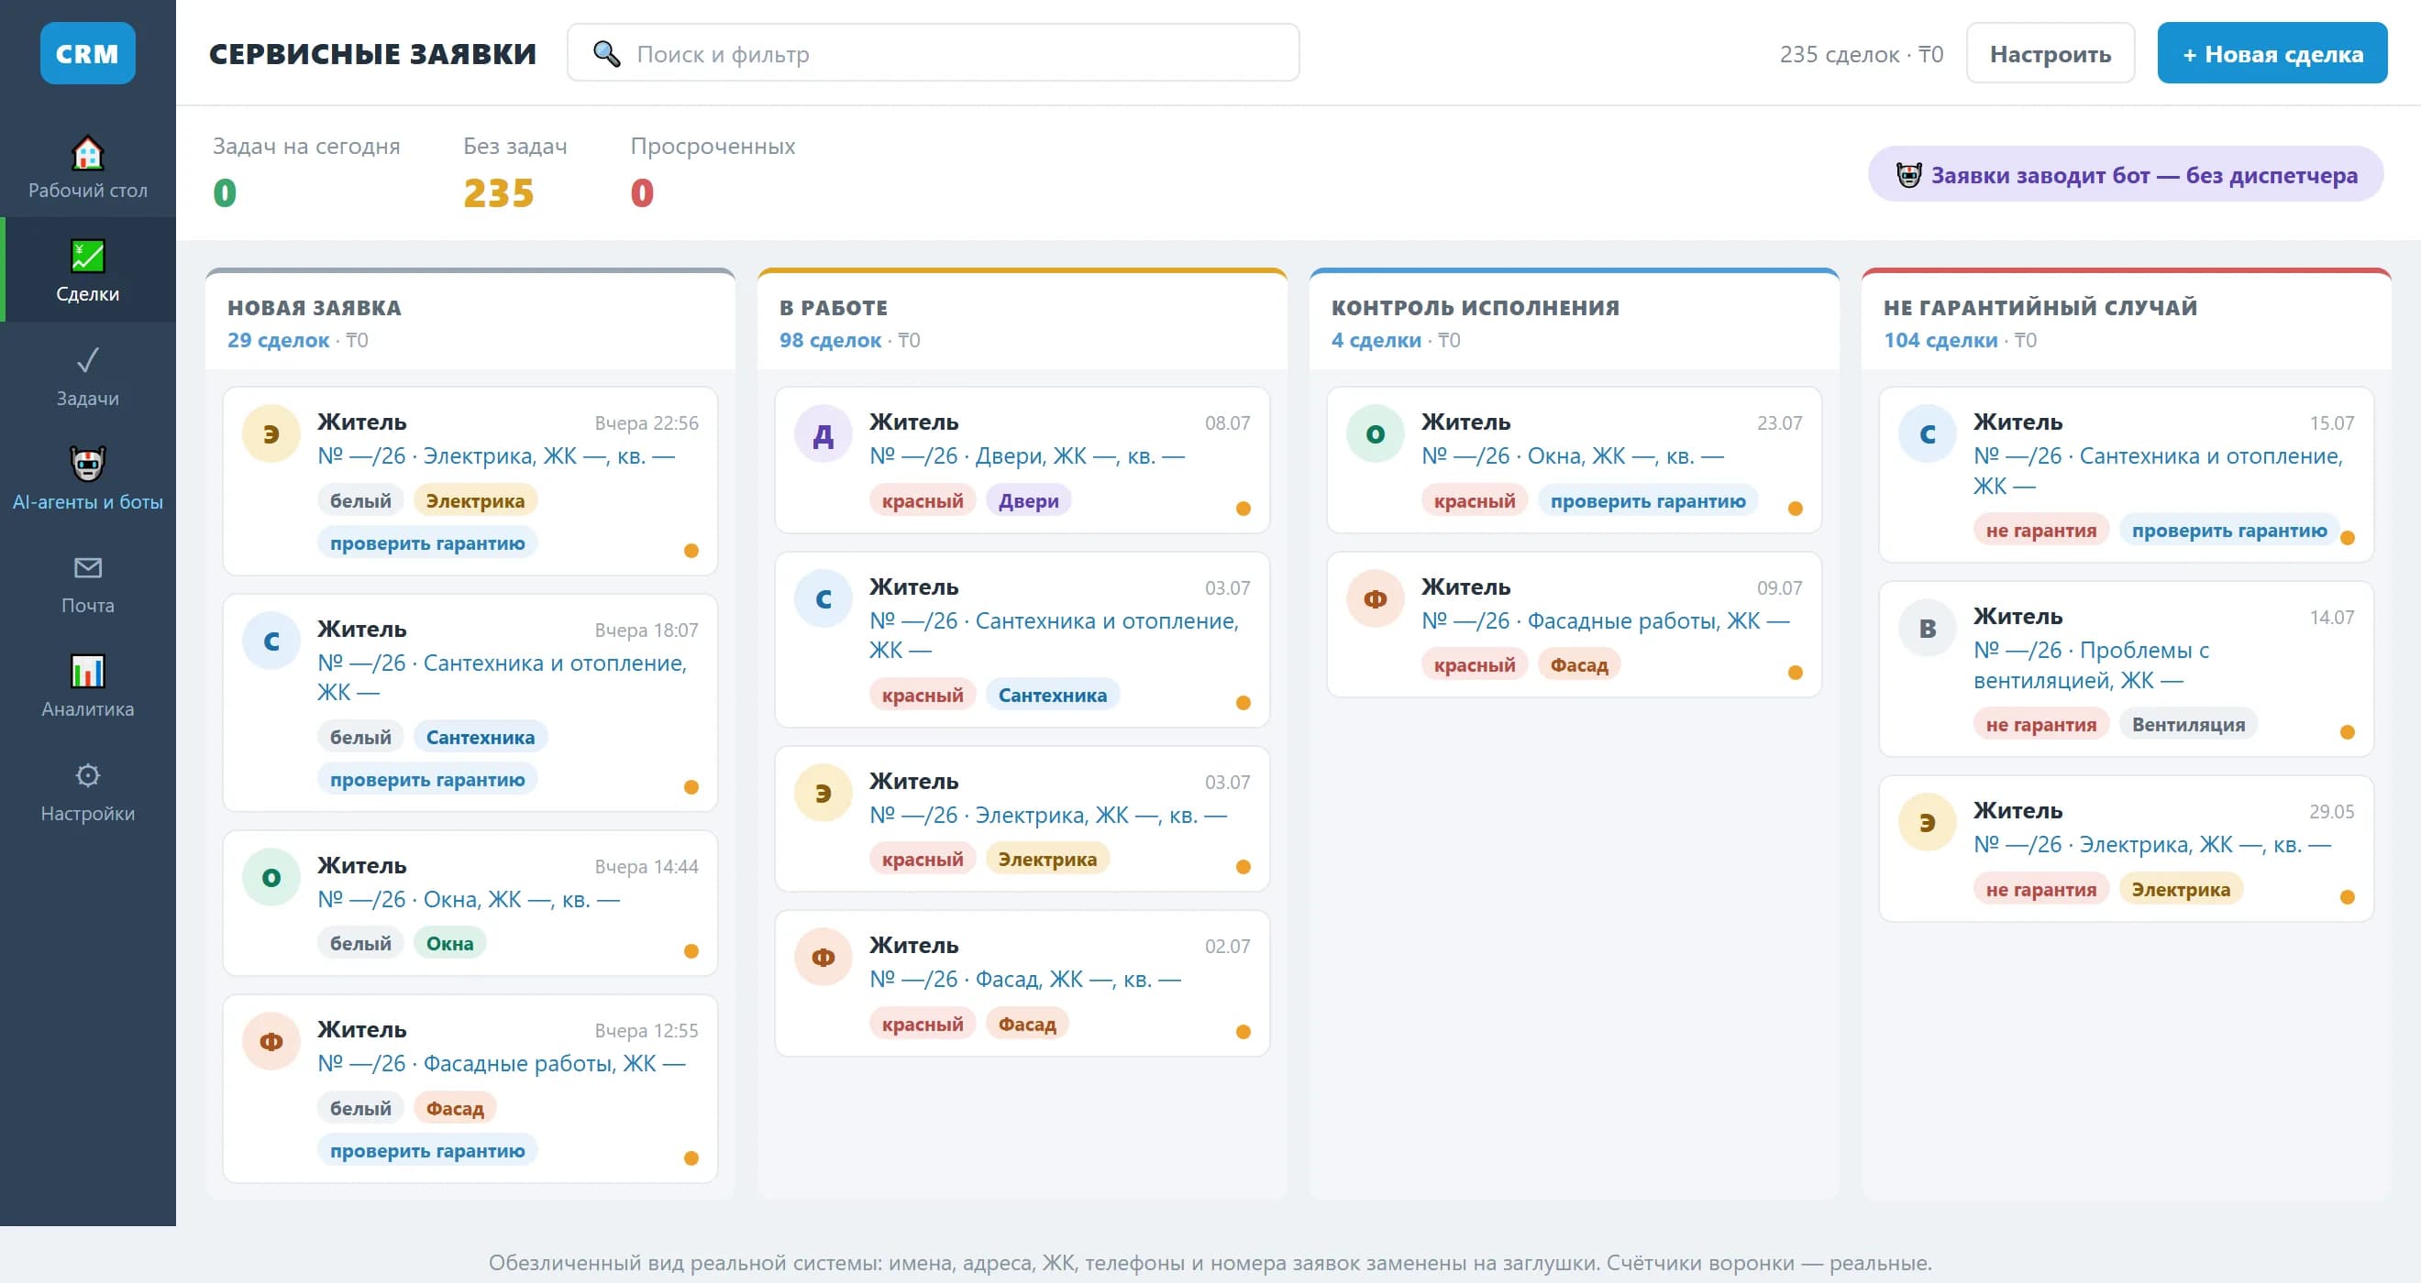Screen dimensions: 2421x1283
Task: Click the Ф avatar on 02.07 card
Action: (x=823, y=957)
